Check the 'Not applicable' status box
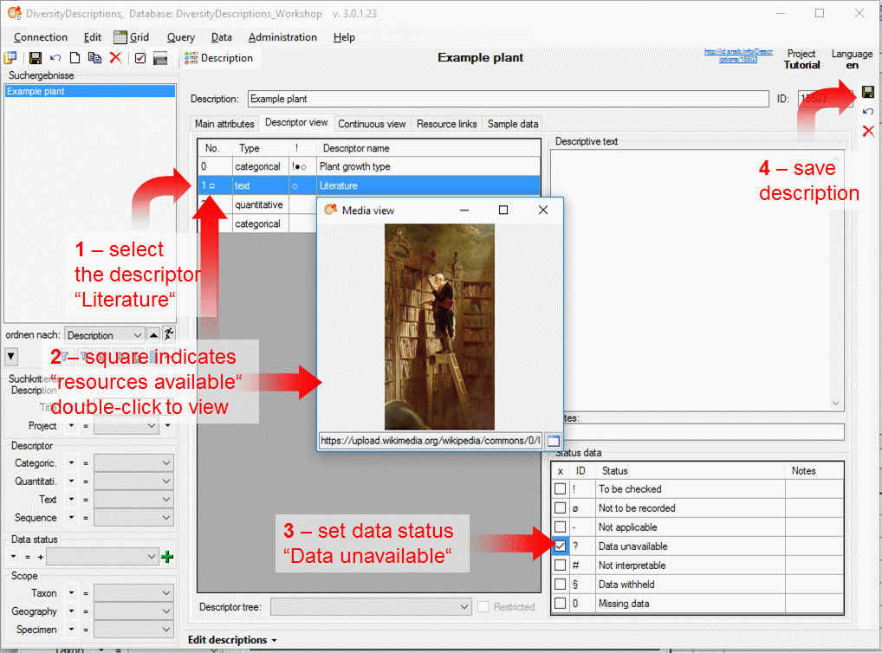 point(561,527)
